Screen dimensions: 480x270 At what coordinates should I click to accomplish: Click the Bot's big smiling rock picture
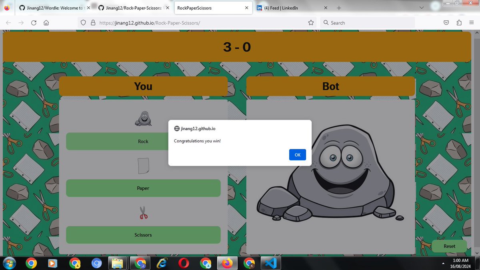pos(330,174)
